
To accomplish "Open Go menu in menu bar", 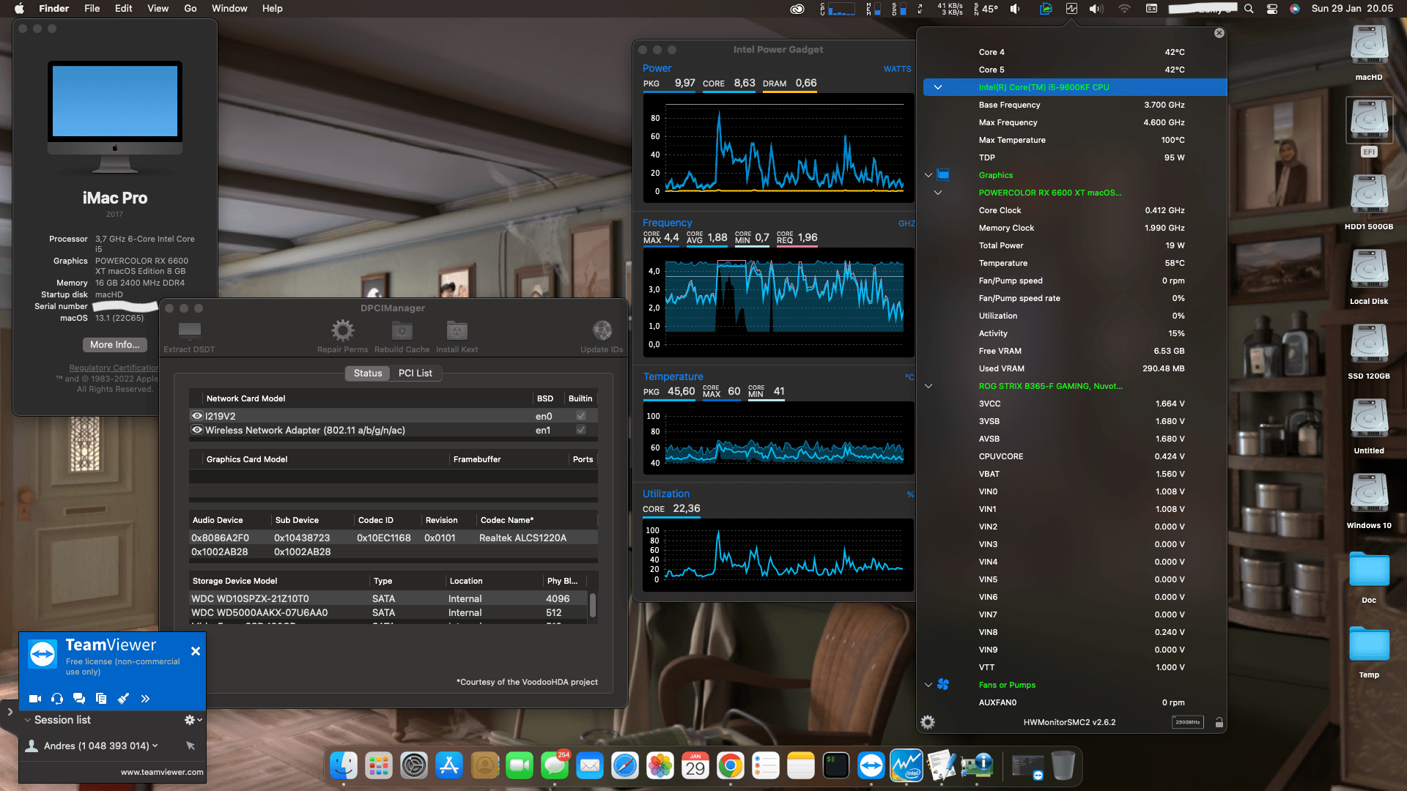I will coord(191,9).
